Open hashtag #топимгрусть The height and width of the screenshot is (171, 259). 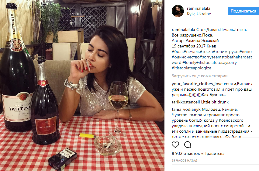[x=226, y=52]
